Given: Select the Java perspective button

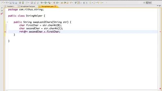Looking at the screenshot, I should point(149,3).
